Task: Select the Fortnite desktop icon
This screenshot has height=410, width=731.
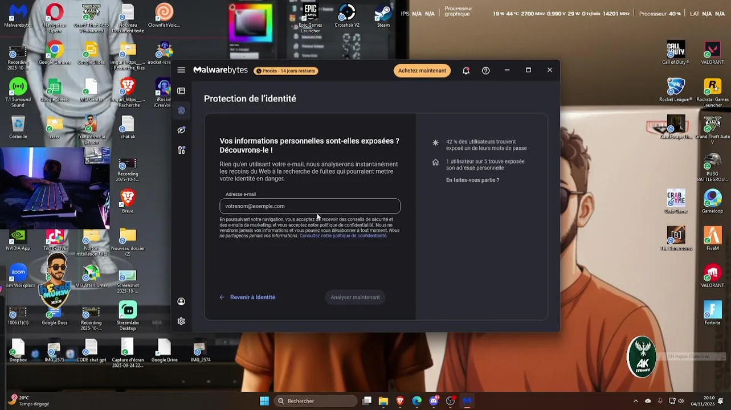Action: tap(712, 313)
